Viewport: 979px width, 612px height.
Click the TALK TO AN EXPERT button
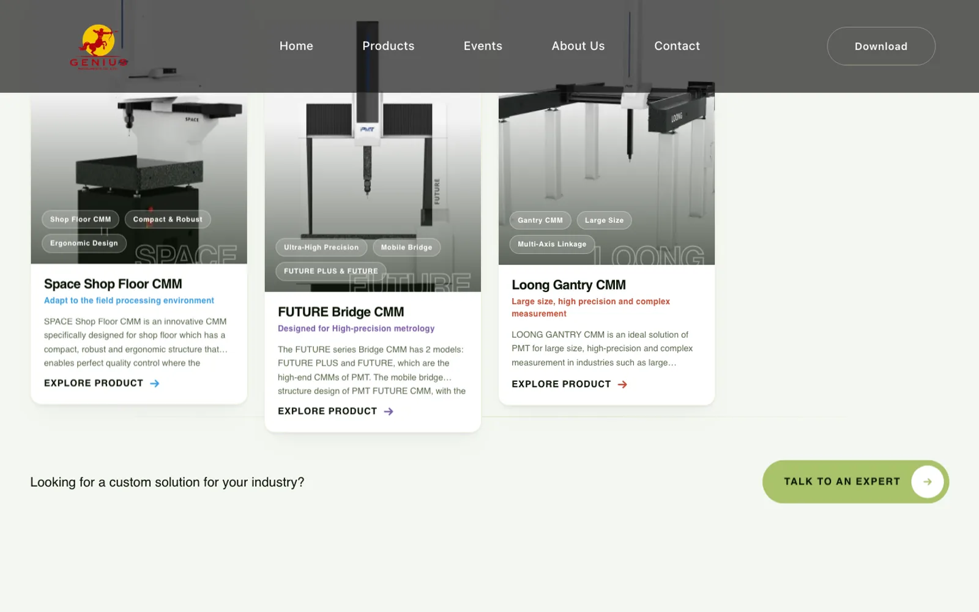(855, 482)
